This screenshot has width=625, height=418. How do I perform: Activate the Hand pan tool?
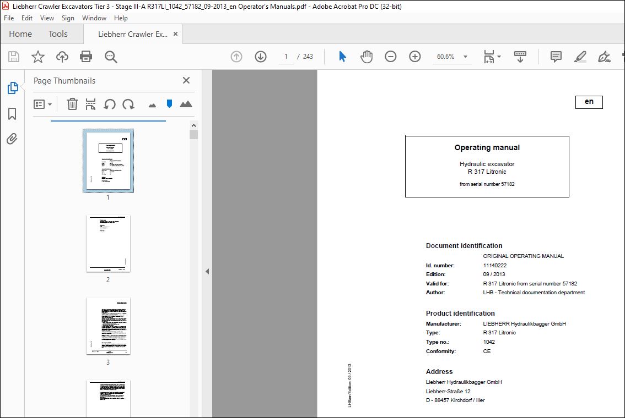click(367, 57)
